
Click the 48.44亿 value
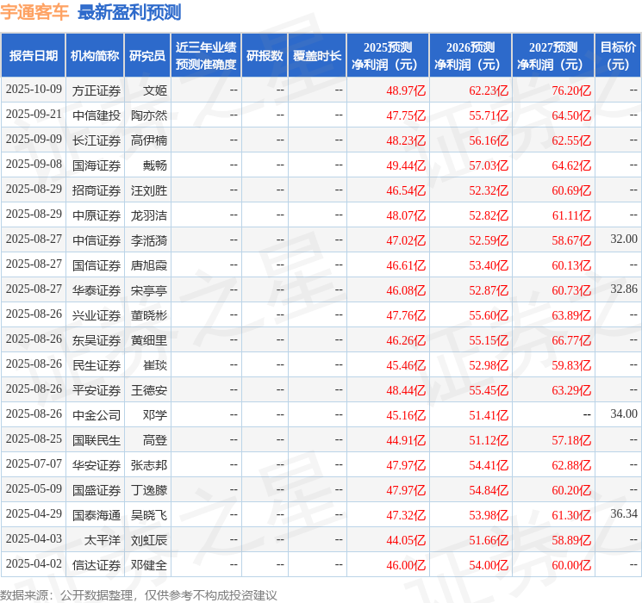click(406, 390)
